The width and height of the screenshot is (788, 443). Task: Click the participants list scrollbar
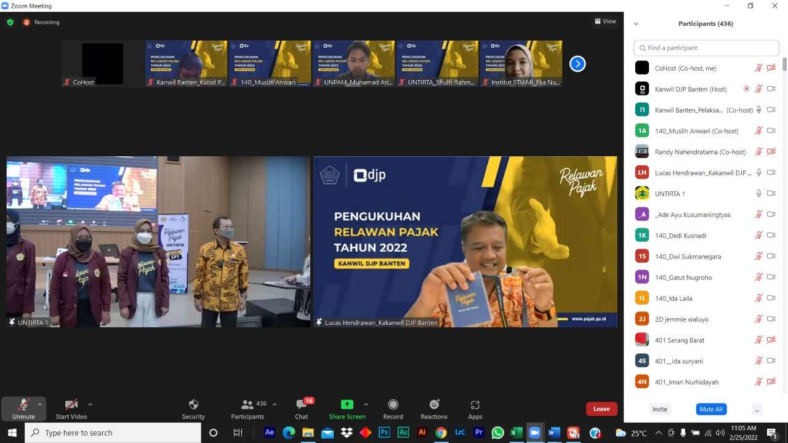[784, 64]
